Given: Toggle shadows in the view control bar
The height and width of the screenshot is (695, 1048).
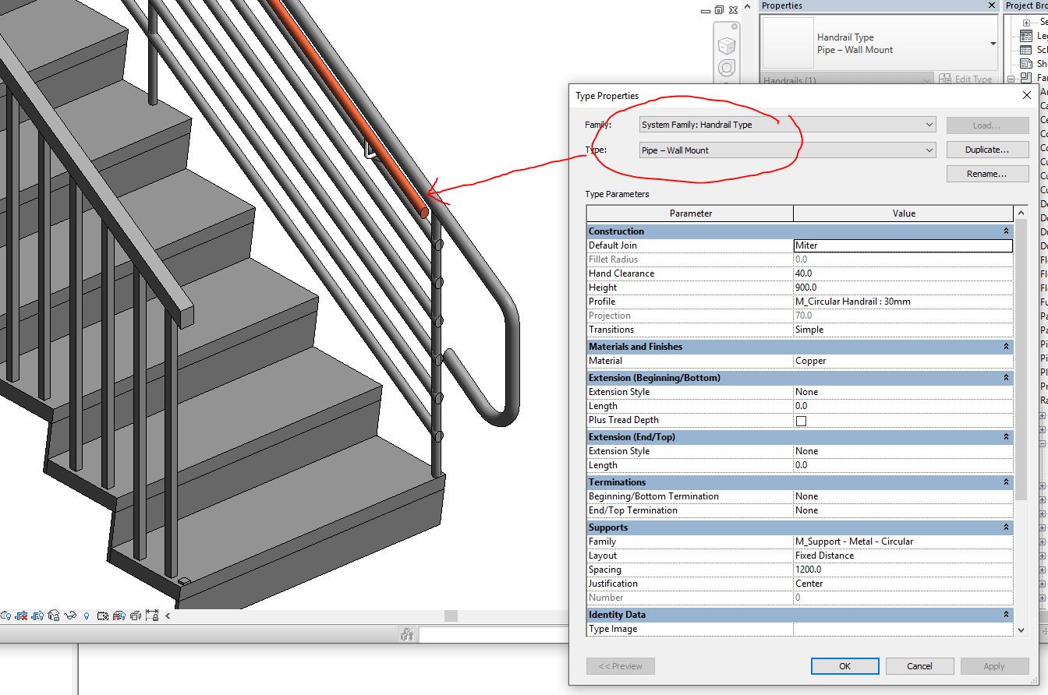Looking at the screenshot, I should click(x=6, y=616).
